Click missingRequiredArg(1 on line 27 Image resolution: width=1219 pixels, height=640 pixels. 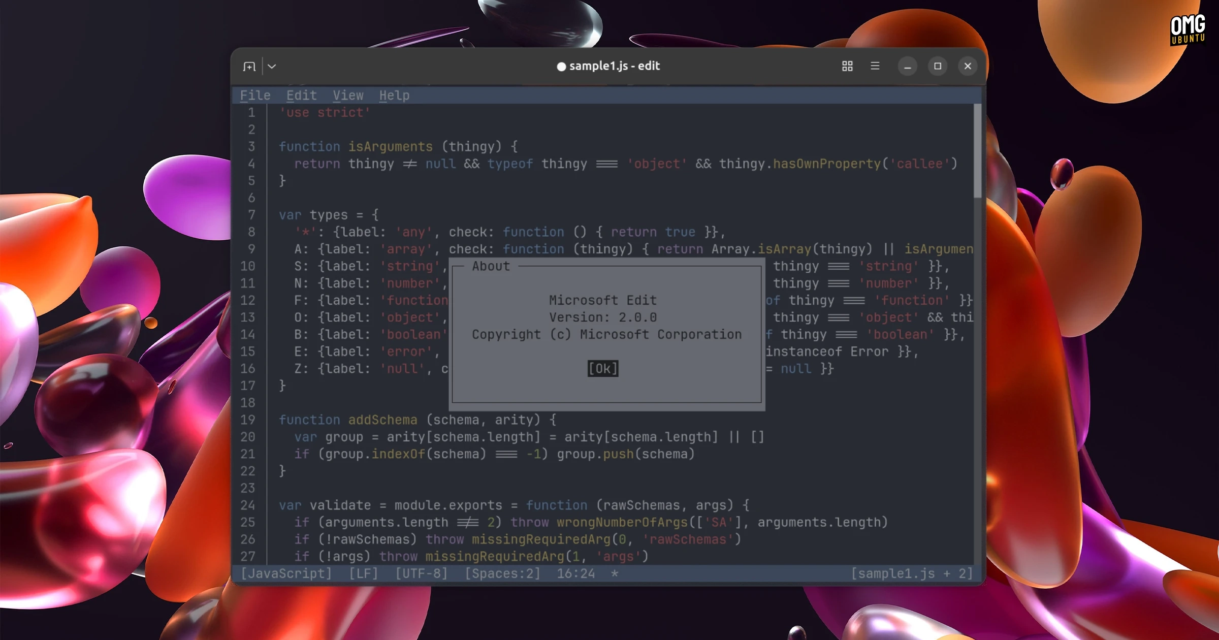coord(502,557)
